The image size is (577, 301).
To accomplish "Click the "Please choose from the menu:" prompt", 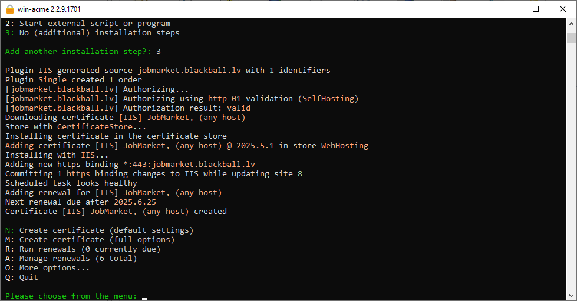I will [x=71, y=296].
